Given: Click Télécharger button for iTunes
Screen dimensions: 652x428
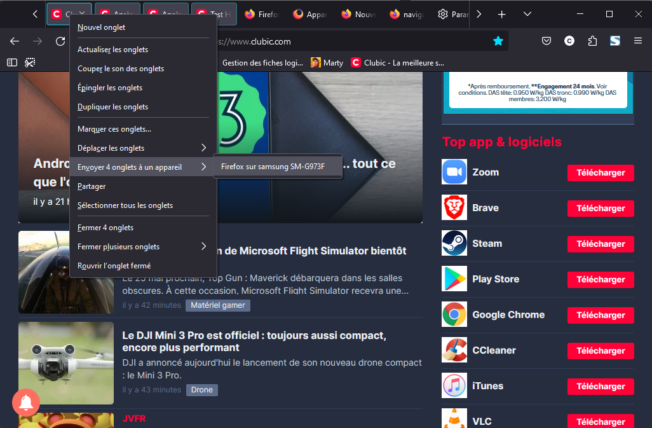Looking at the screenshot, I should pos(601,387).
